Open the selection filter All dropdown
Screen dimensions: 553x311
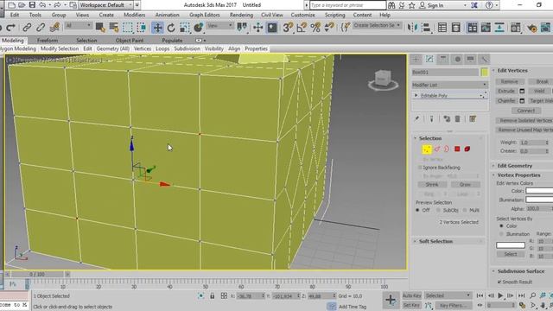click(x=79, y=26)
